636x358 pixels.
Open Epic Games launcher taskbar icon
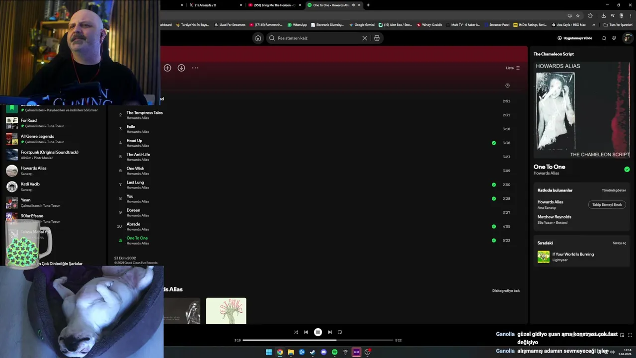pyautogui.click(x=345, y=352)
